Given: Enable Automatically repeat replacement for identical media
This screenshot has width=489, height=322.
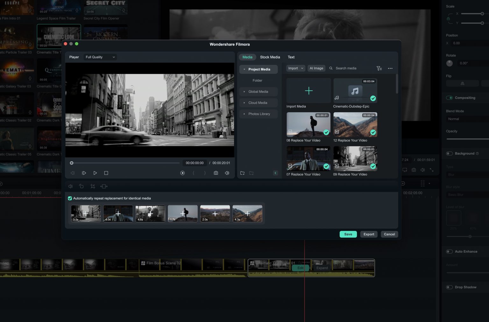Looking at the screenshot, I should click(x=70, y=198).
